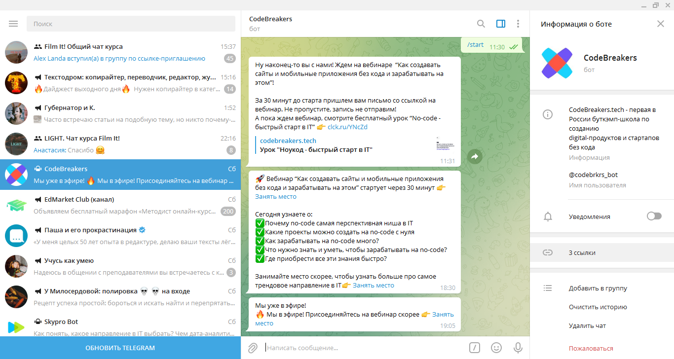The height and width of the screenshot is (359, 674).
Task: Click the unread badge 200 on EdMarket
Action: (228, 211)
